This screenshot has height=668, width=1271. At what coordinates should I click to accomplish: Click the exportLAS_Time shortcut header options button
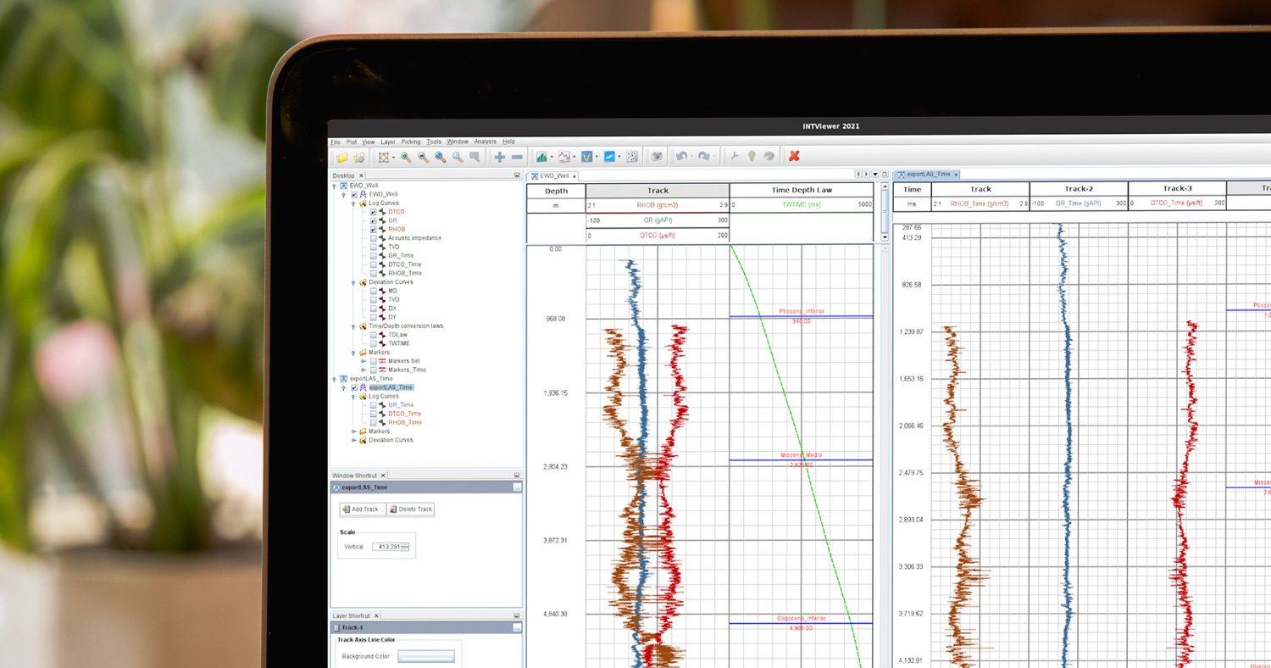[517, 487]
